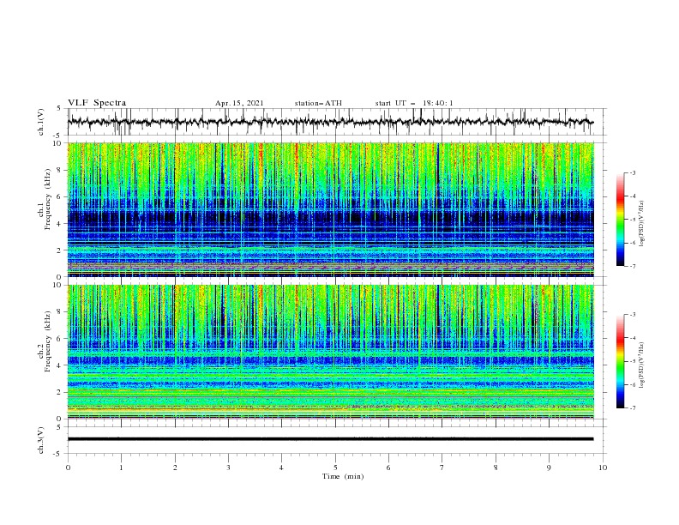Image resolution: width=679 pixels, height=525 pixels.
Task: Click the ch.2 spectrogram panel
Action: pyautogui.click(x=330, y=352)
